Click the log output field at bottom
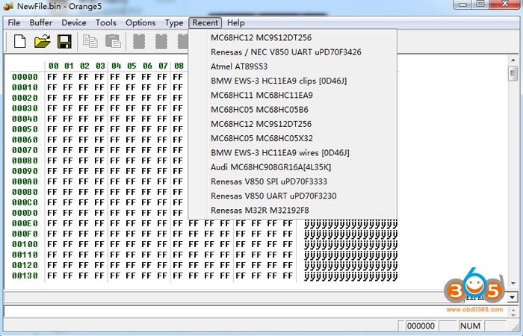Viewport: 523px width, 336px height. click(256, 311)
